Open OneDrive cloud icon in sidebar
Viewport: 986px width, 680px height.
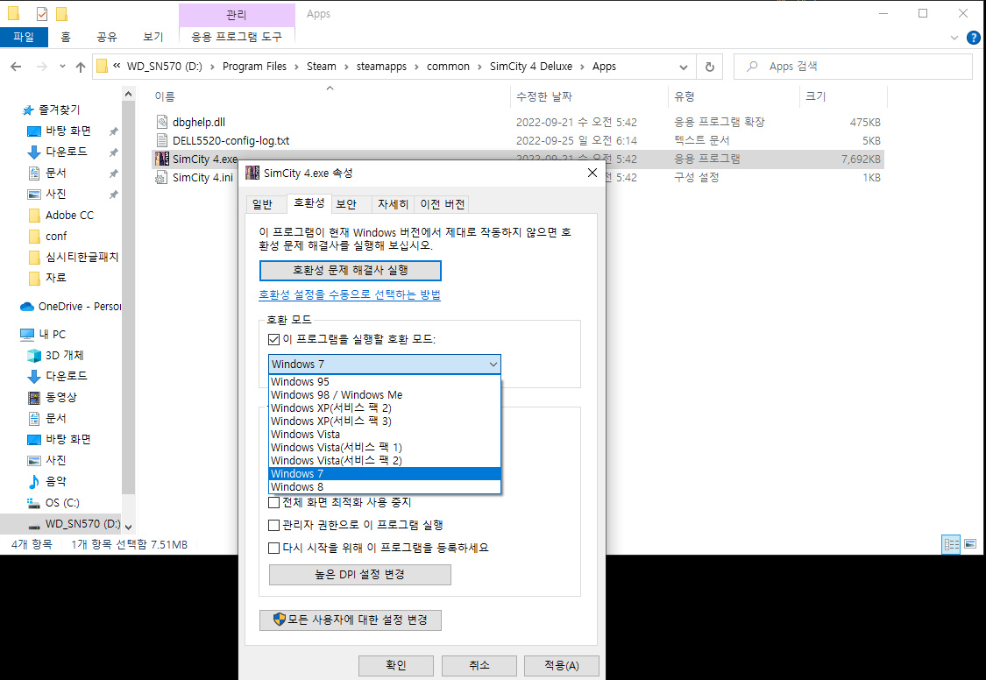[27, 307]
